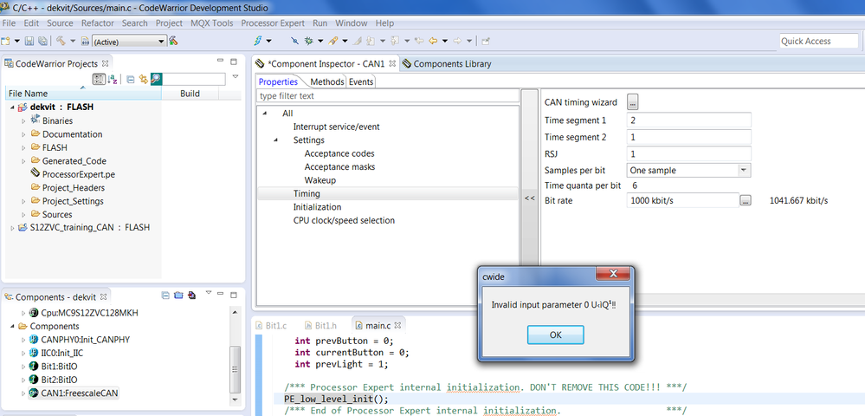Collapse the All tree node
This screenshot has width=865, height=416.
click(265, 114)
